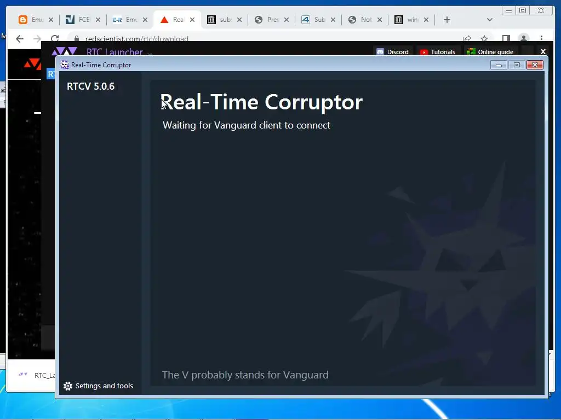Viewport: 561px width, 420px height.
Task: Switch to the Emu Blogger browser tab
Action: [x=31, y=20]
